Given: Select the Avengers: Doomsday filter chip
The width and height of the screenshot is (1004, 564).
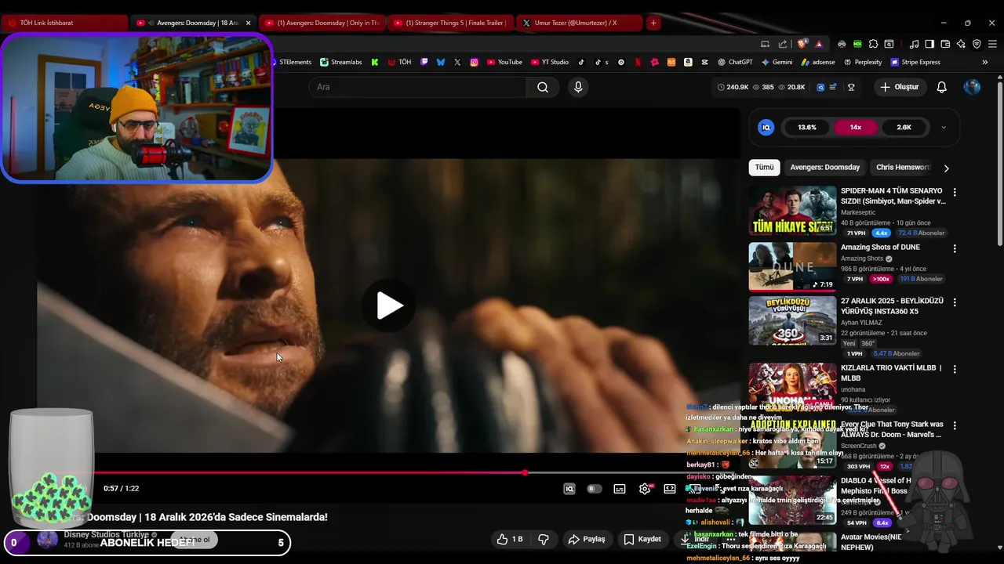Looking at the screenshot, I should point(824,168).
